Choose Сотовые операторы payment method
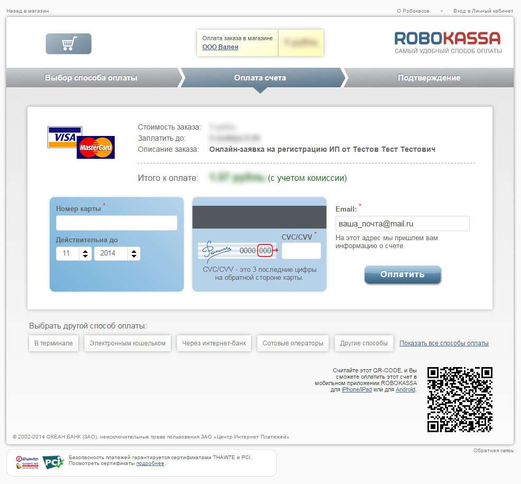This screenshot has width=521, height=484. pyautogui.click(x=293, y=343)
